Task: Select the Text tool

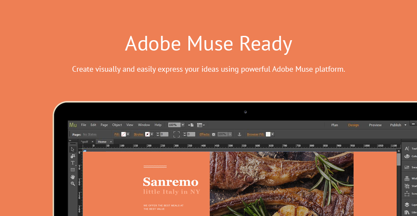Action: point(73,163)
